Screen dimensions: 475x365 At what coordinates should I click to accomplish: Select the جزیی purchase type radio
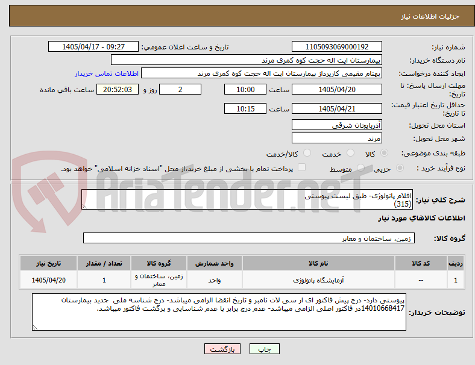pyautogui.click(x=400, y=167)
